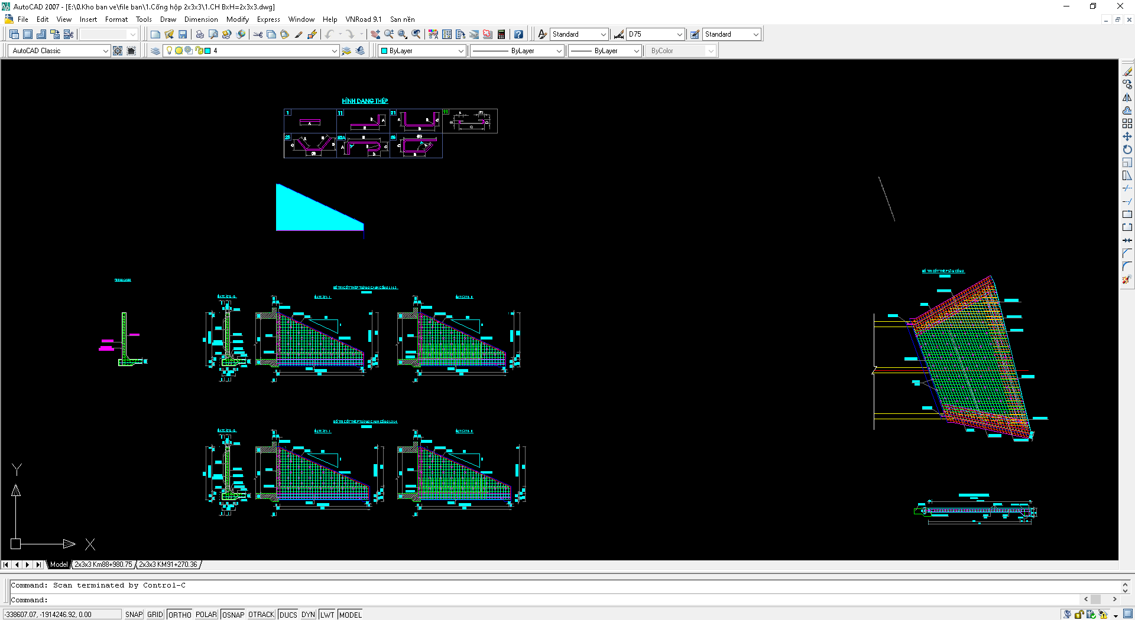Click the cyan color swatch of layer 4
The width and height of the screenshot is (1135, 620).
coord(207,51)
